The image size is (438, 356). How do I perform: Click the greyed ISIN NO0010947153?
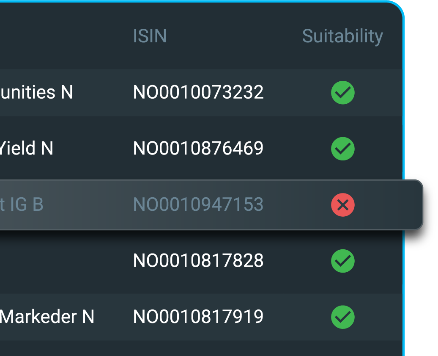click(x=198, y=204)
